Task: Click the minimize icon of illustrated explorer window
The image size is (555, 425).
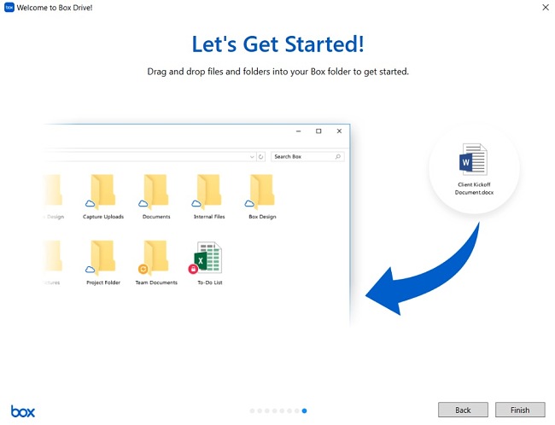Action: [298, 131]
